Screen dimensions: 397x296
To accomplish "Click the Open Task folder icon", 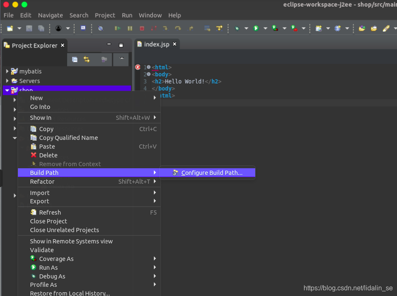I will pos(374,28).
